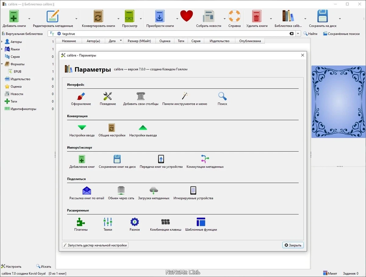Image resolution: width=366 pixels, height=277 pixels.
Task: Open the Разное settings
Action: (x=135, y=225)
